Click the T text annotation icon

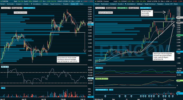point(31,4)
